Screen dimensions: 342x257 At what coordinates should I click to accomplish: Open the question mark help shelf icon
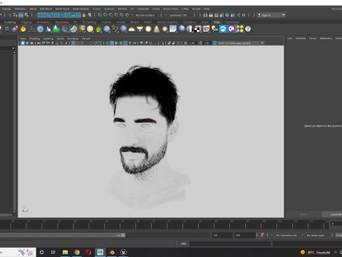248,29
